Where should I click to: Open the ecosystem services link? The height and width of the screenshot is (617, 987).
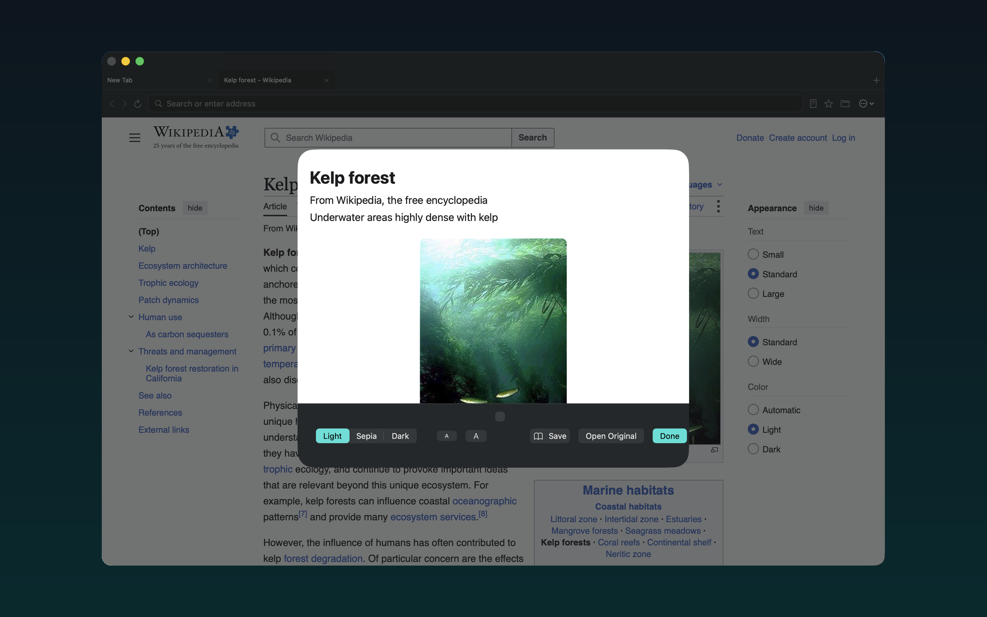433,517
